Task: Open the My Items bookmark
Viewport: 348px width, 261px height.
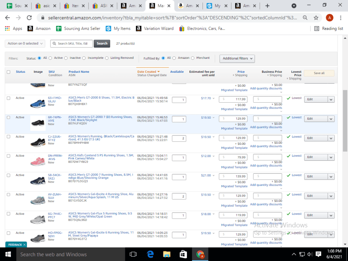Action: pyautogui.click(x=118, y=29)
